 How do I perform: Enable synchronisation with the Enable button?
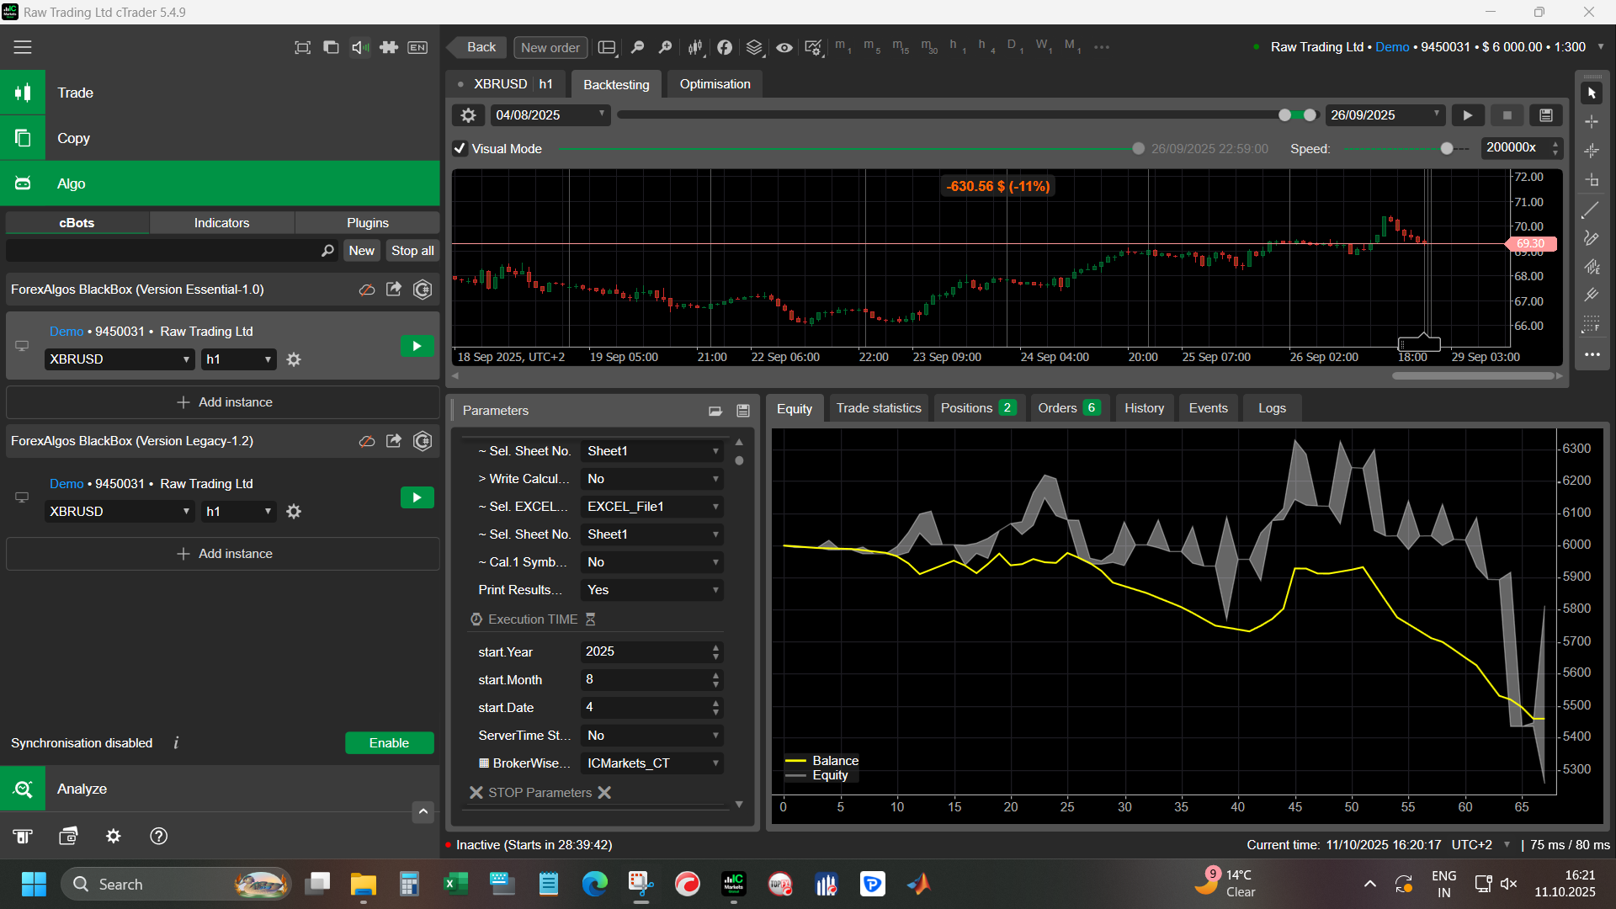(x=389, y=743)
